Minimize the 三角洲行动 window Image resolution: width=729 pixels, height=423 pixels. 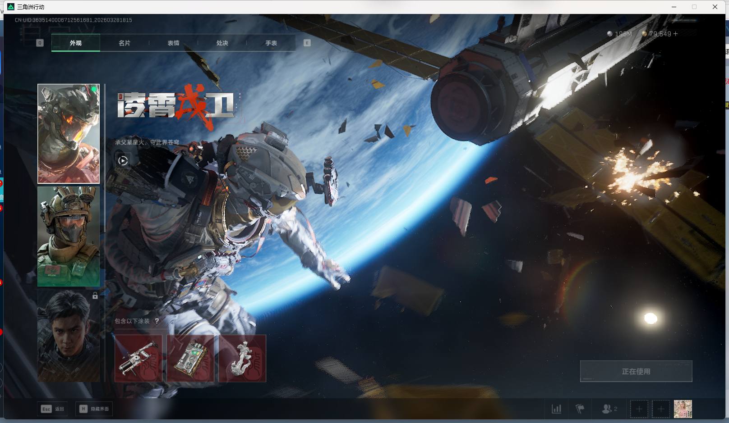pyautogui.click(x=674, y=7)
